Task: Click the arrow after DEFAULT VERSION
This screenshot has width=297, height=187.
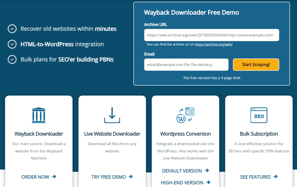Action: (207, 170)
